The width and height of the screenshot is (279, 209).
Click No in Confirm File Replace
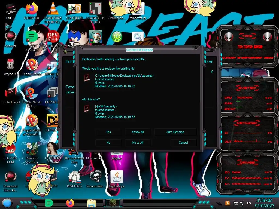tap(108, 143)
